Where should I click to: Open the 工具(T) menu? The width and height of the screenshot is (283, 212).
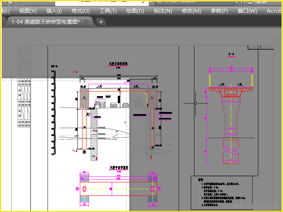click(x=108, y=11)
